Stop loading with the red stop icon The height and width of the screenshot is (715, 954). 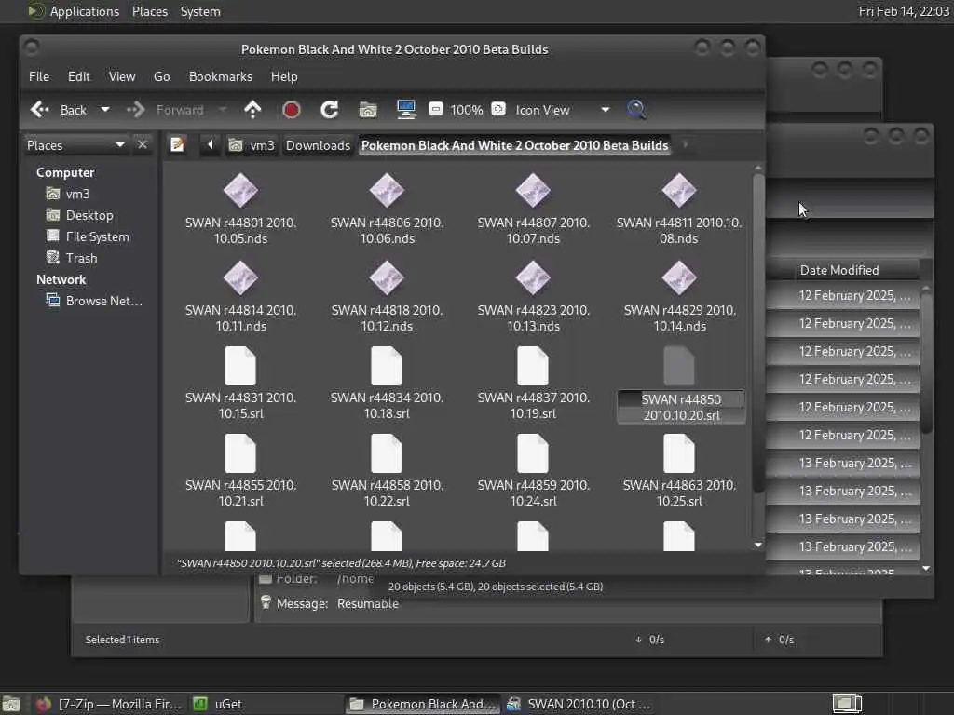coord(292,110)
